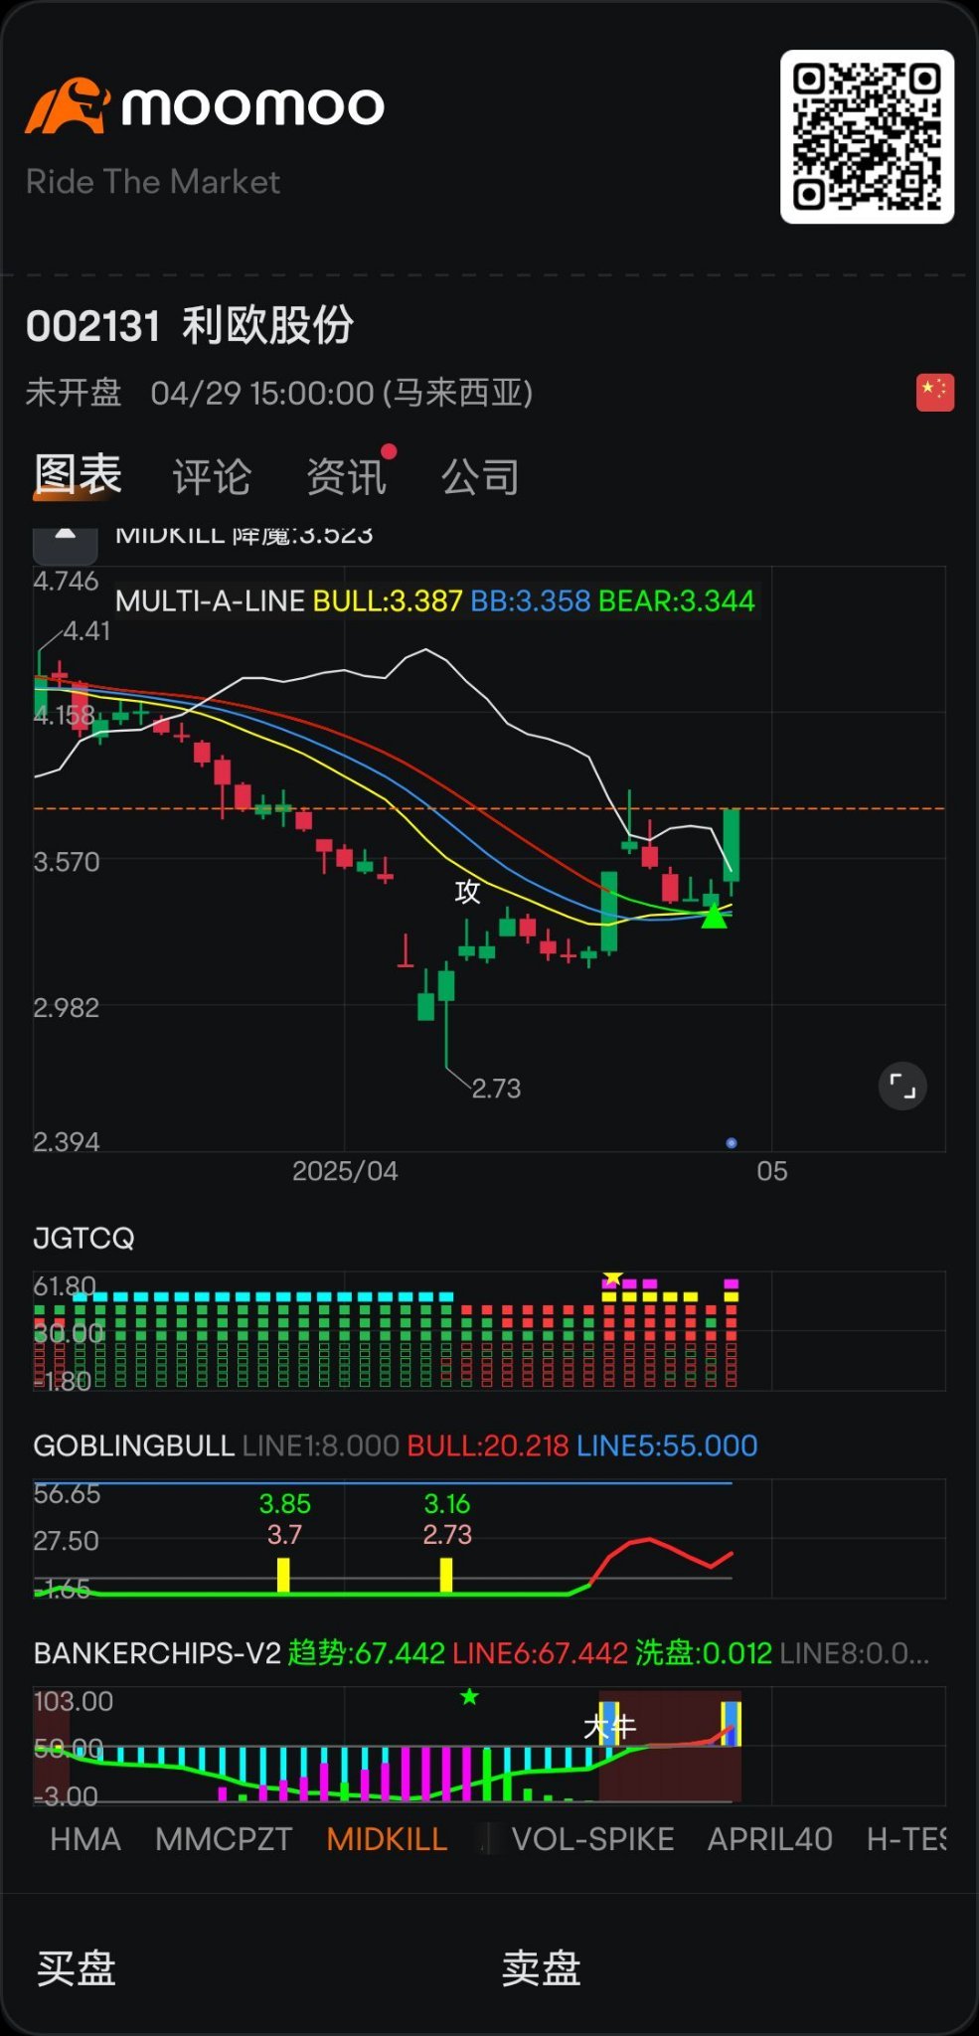Switch to the 评论 tab
Screen dimensions: 979x2036
(211, 477)
